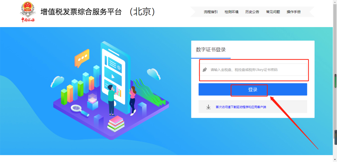This screenshot has width=337, height=162.
Task: Open the 流程指引 menu item
Action: tap(211, 12)
